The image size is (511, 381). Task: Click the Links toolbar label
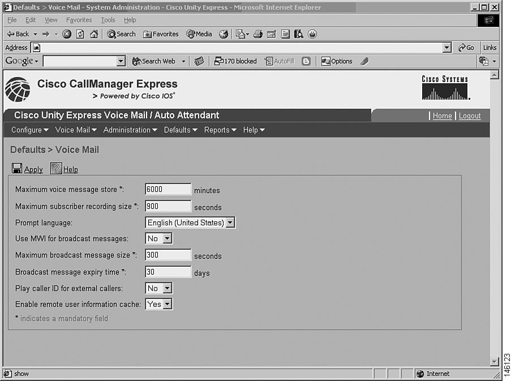click(490, 48)
